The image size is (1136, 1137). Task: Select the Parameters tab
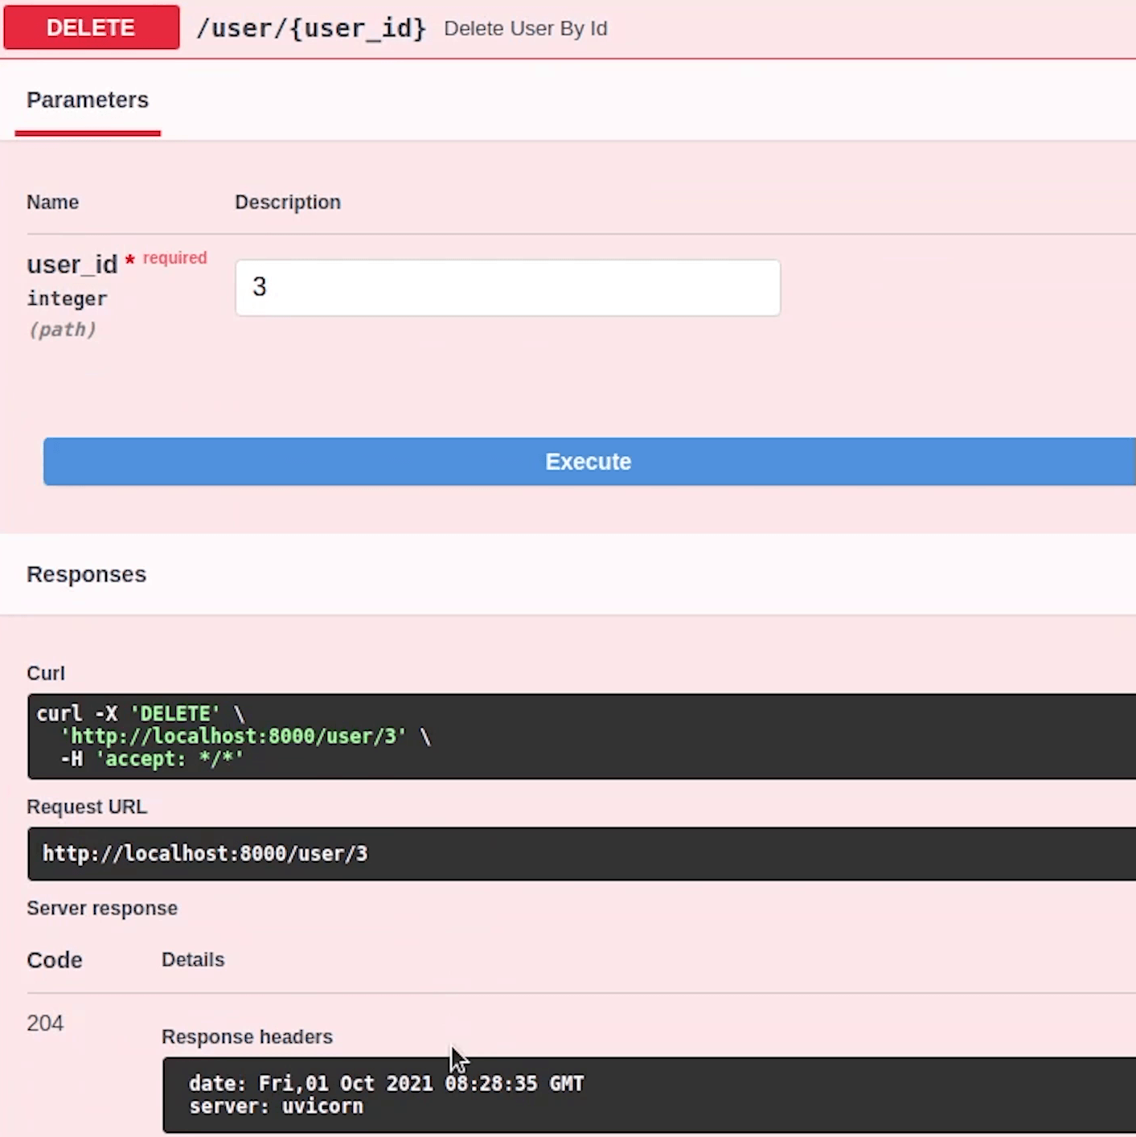(88, 101)
